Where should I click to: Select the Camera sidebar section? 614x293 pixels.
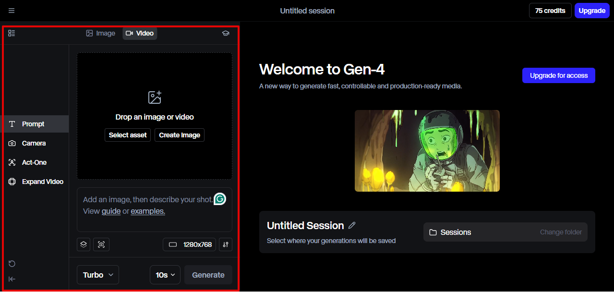[33, 143]
